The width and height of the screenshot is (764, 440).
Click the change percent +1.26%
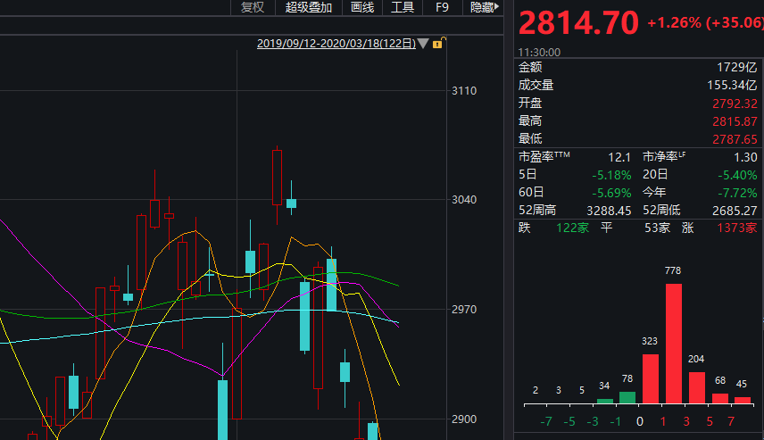[x=674, y=22]
